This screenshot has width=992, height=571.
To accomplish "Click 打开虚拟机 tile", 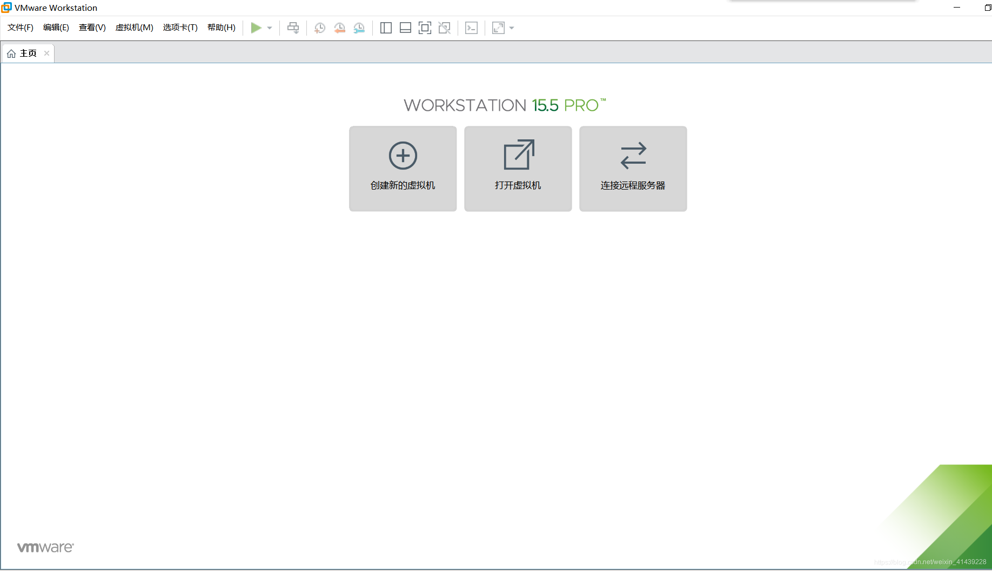I will point(518,169).
